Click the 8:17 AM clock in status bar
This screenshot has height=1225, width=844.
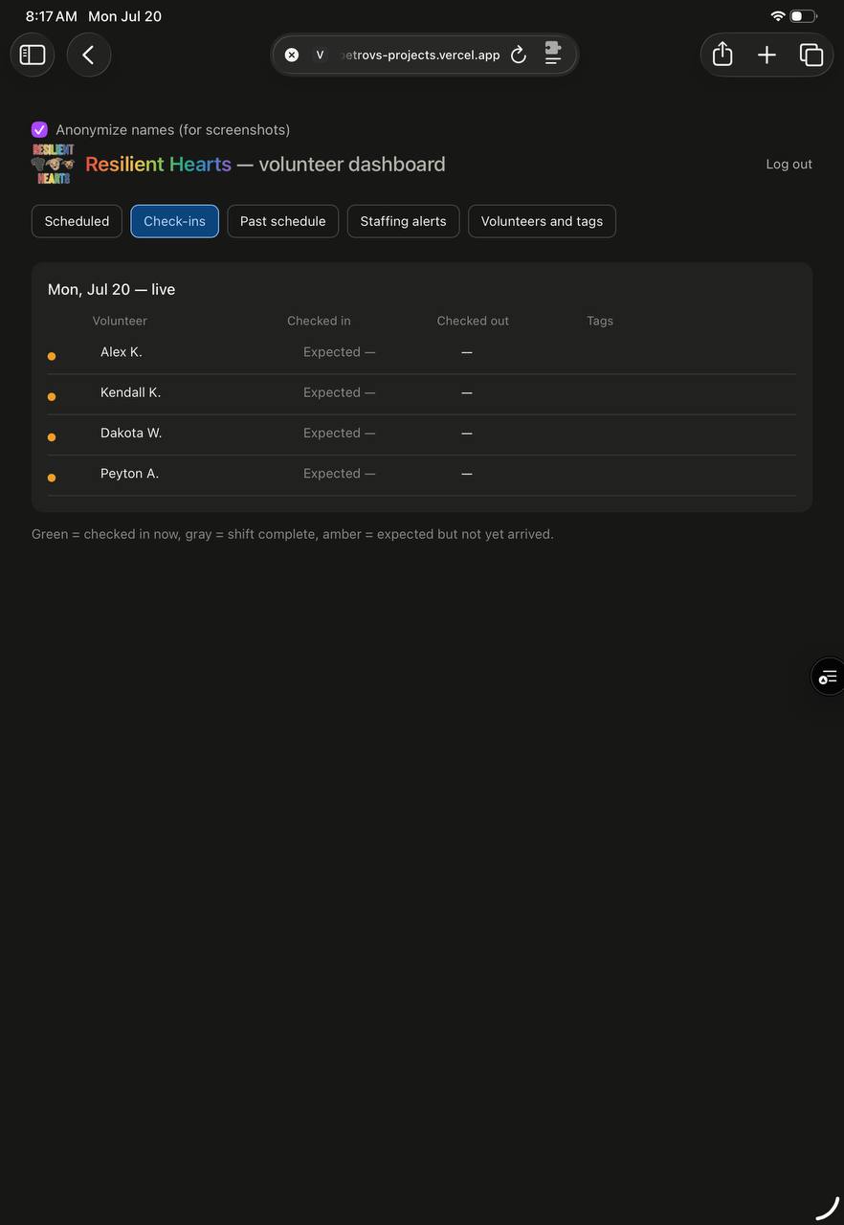(x=51, y=16)
